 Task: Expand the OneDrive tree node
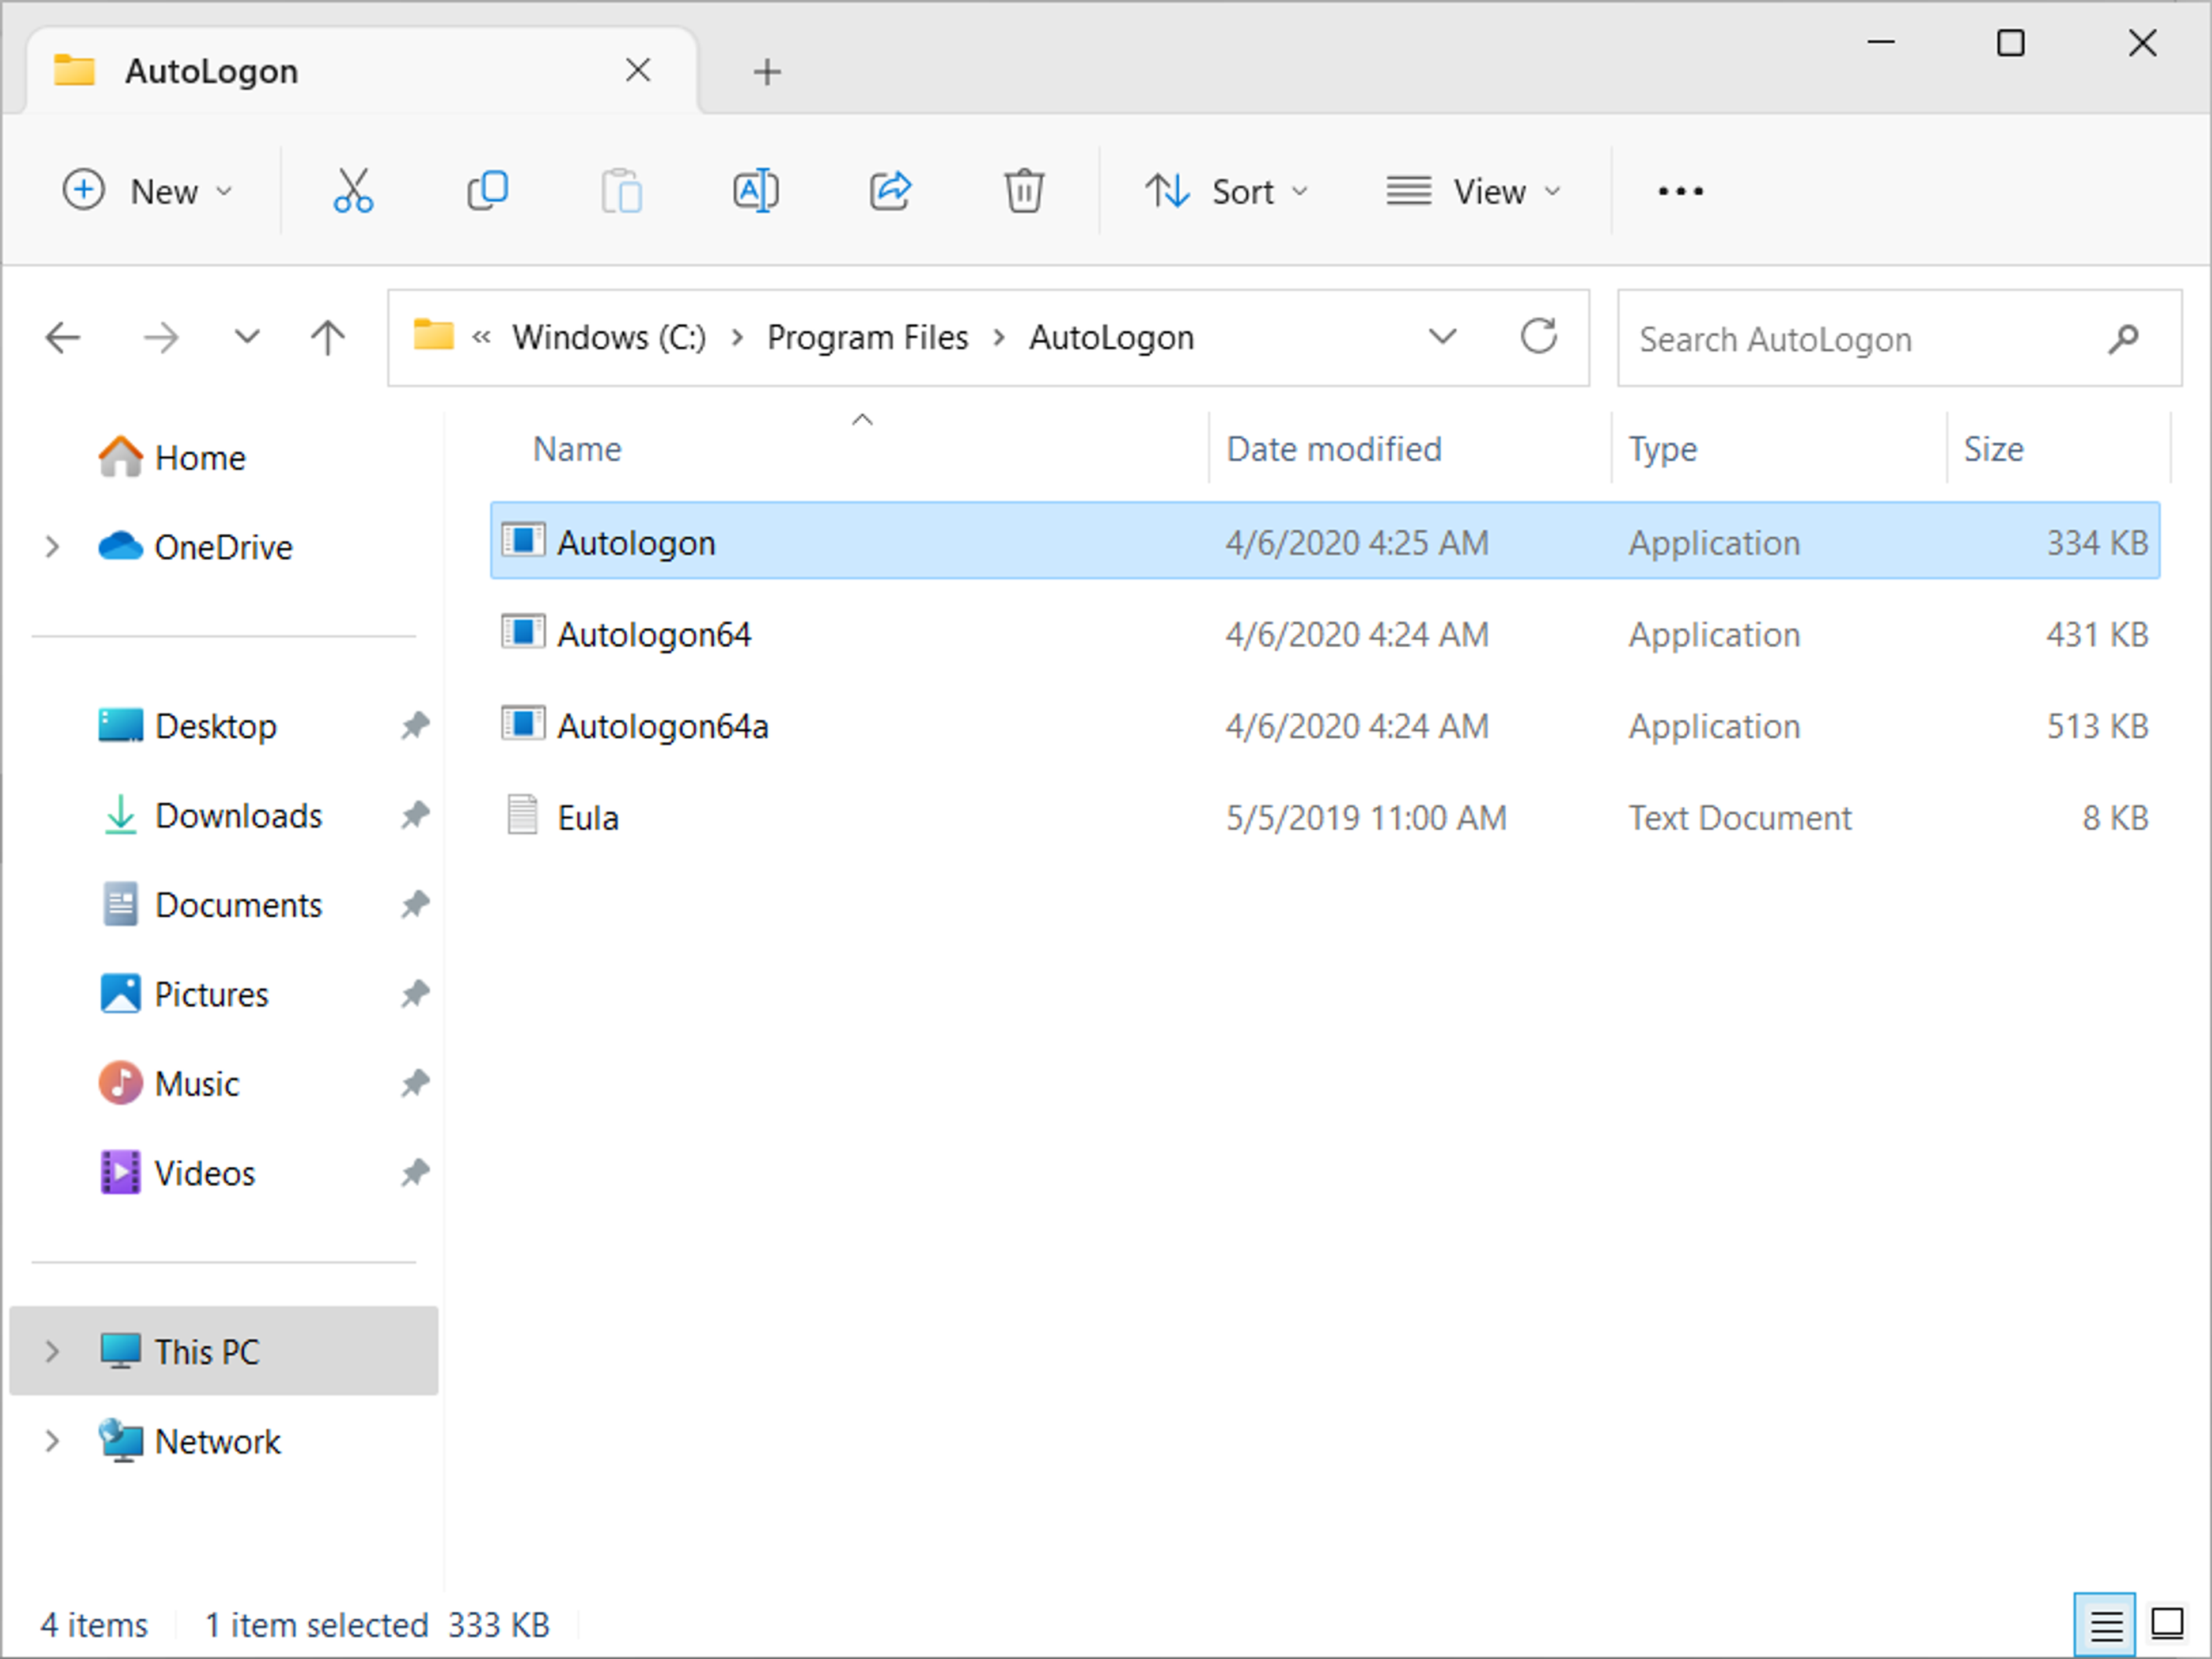click(52, 546)
